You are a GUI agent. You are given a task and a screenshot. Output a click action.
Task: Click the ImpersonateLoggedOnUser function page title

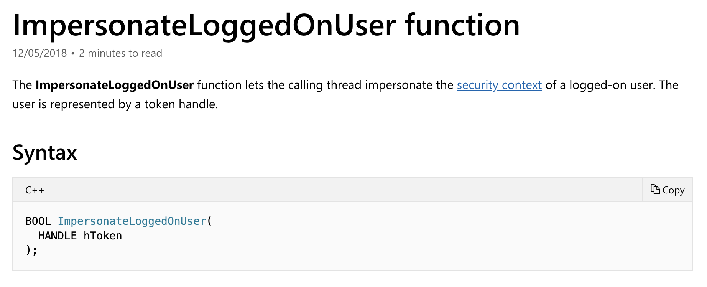click(x=266, y=25)
